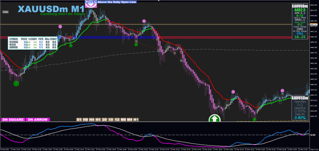Select WS30 row in symbol table

pos(33,45)
